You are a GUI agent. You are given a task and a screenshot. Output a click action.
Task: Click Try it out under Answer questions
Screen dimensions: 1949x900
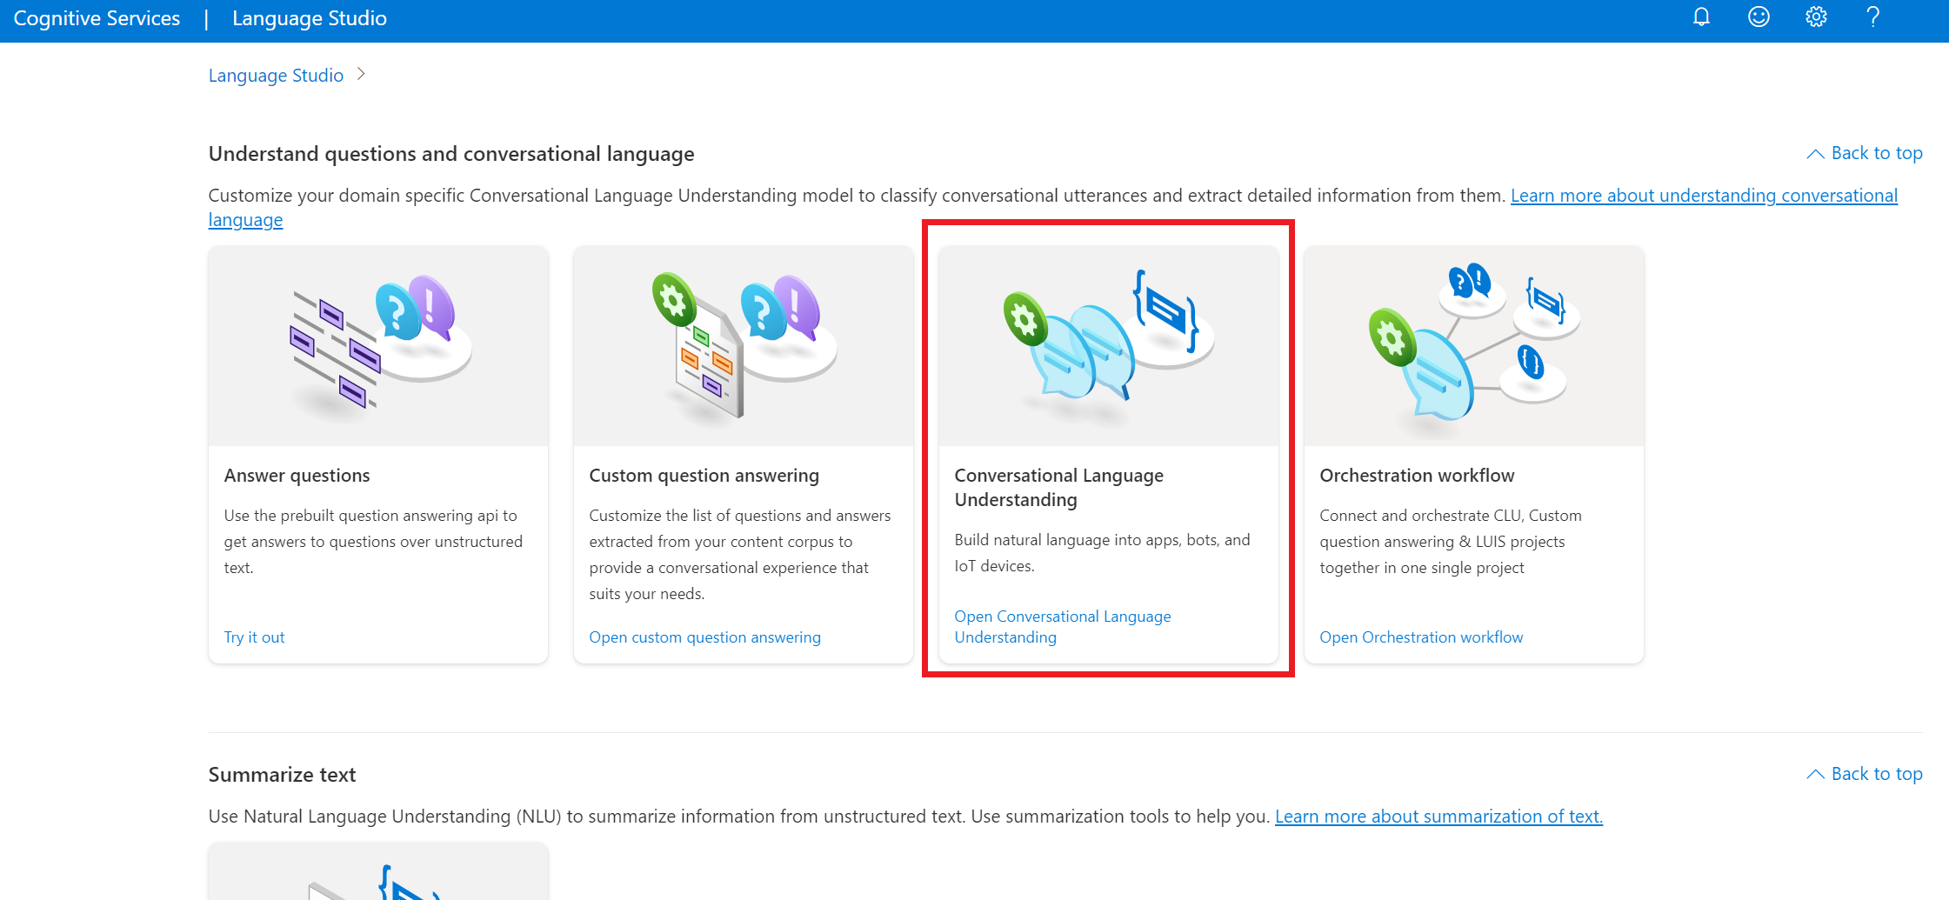coord(254,637)
